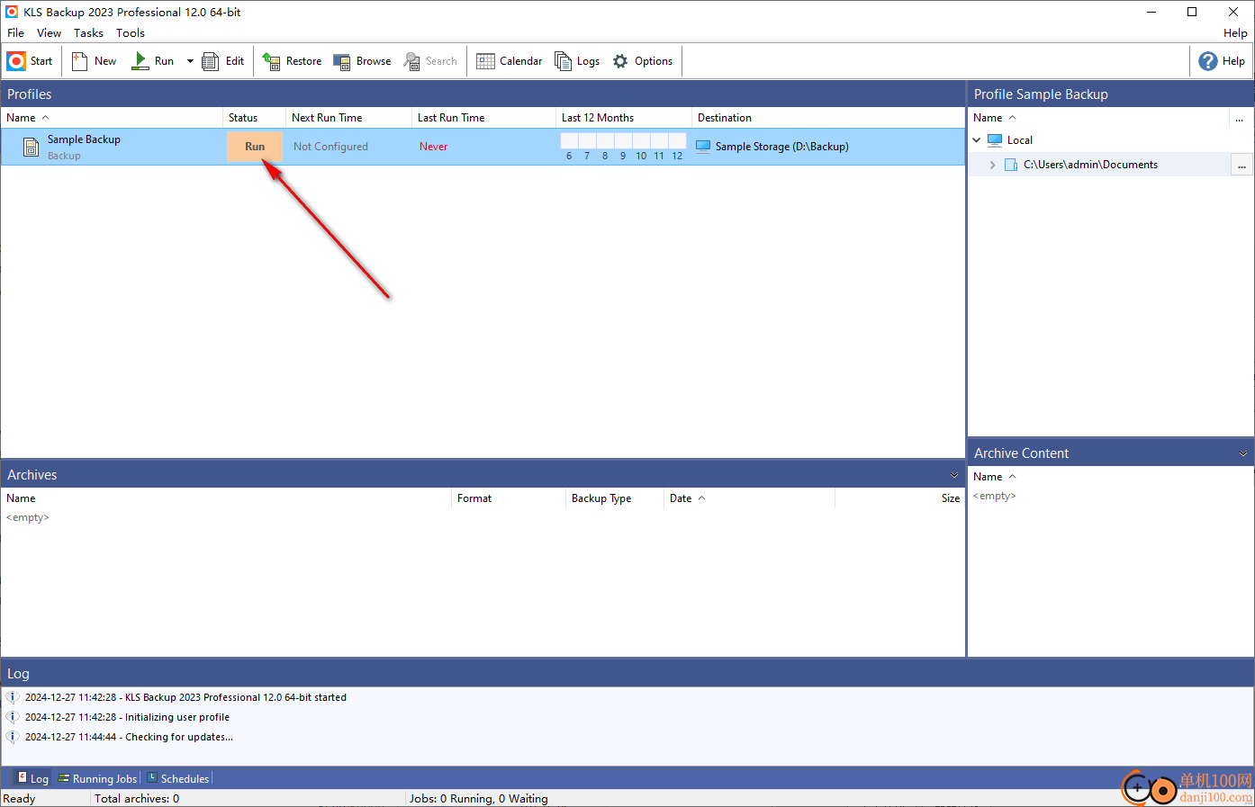Click the Name column header in Archives
The width and height of the screenshot is (1255, 807).
coord(226,498)
